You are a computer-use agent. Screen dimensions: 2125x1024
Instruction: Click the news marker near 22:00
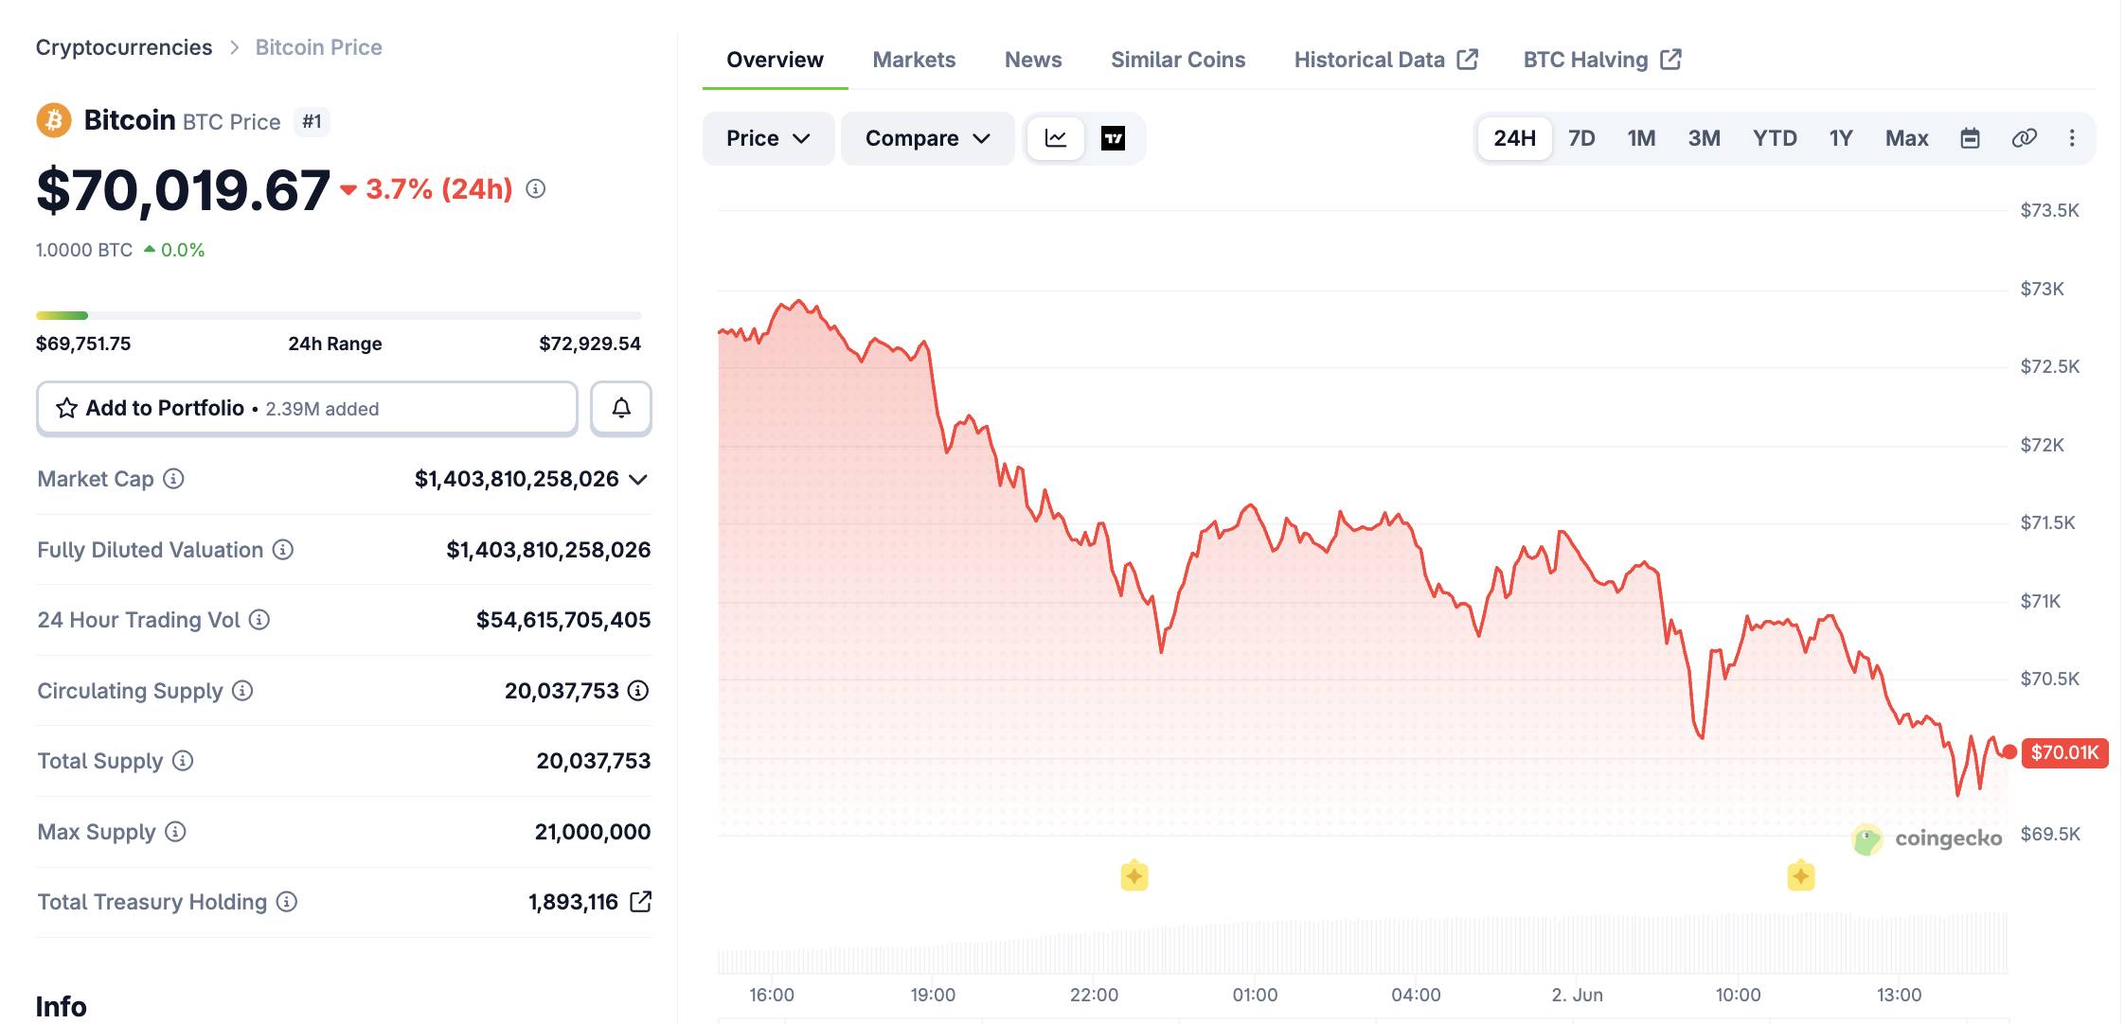1134,876
